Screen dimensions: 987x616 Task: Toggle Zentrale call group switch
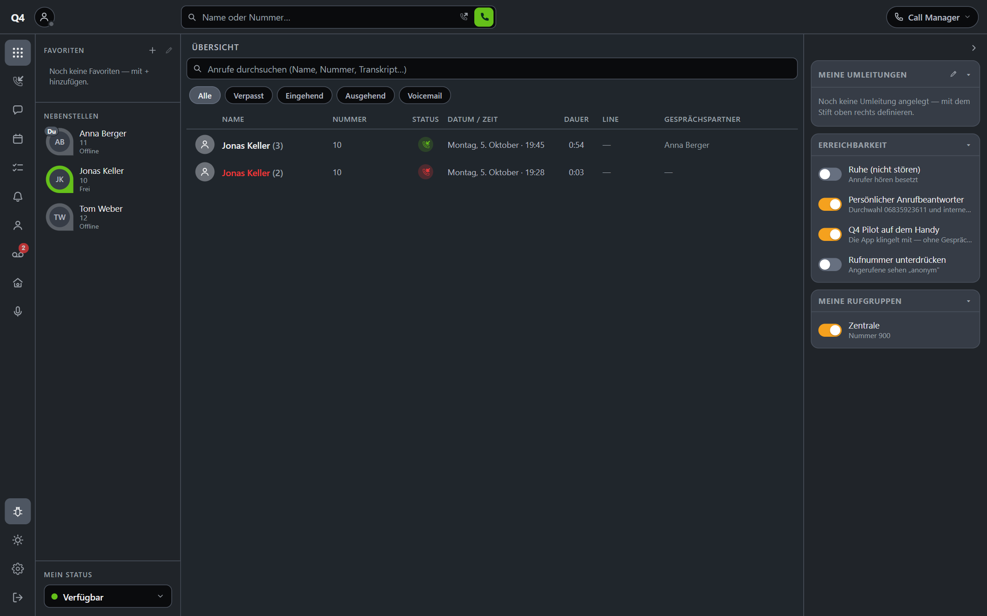(830, 330)
